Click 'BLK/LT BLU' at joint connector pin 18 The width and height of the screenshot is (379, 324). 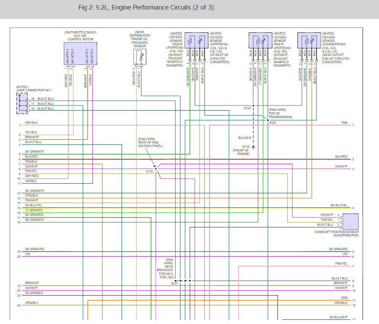pos(45,109)
